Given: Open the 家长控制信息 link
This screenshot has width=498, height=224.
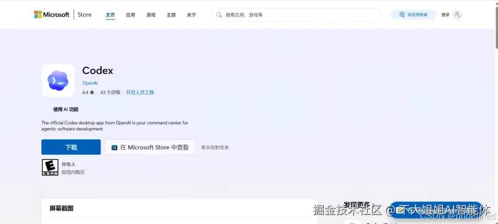Looking at the screenshot, I should [x=215, y=147].
